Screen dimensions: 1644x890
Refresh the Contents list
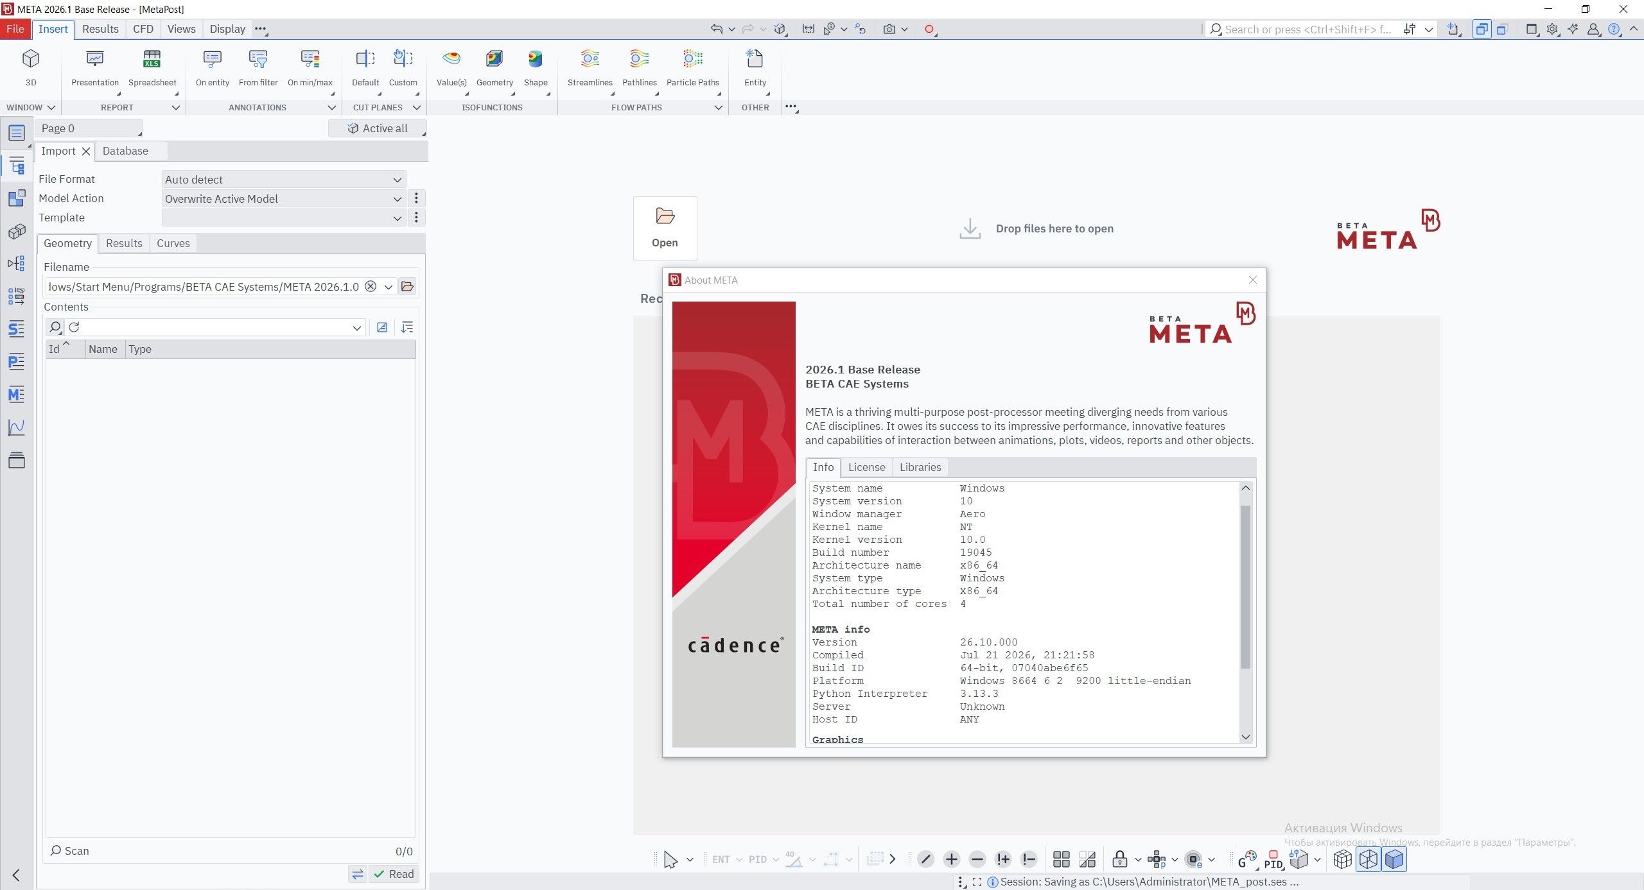[74, 327]
